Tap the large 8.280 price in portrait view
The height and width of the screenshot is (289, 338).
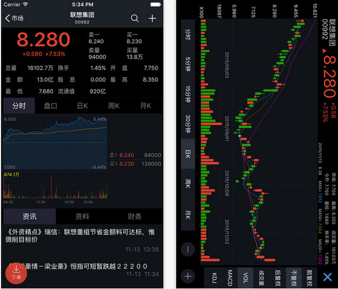43,39
